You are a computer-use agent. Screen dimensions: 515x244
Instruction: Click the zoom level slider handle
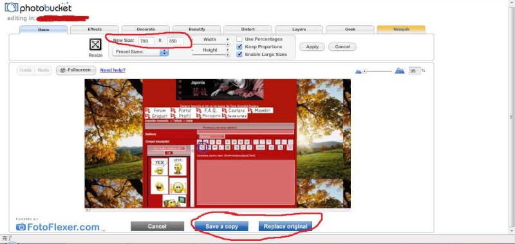364,71
